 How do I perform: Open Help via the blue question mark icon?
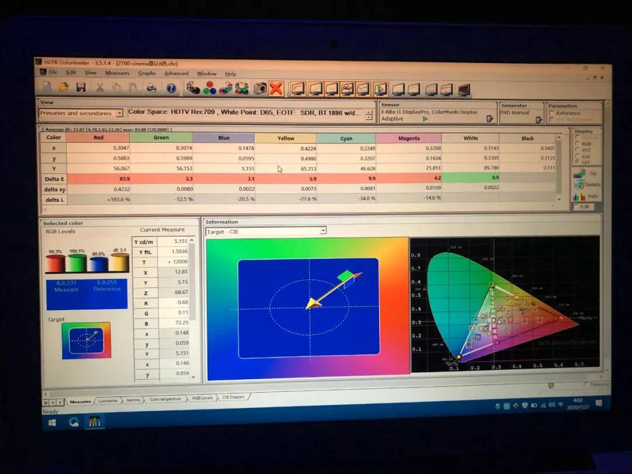171,88
